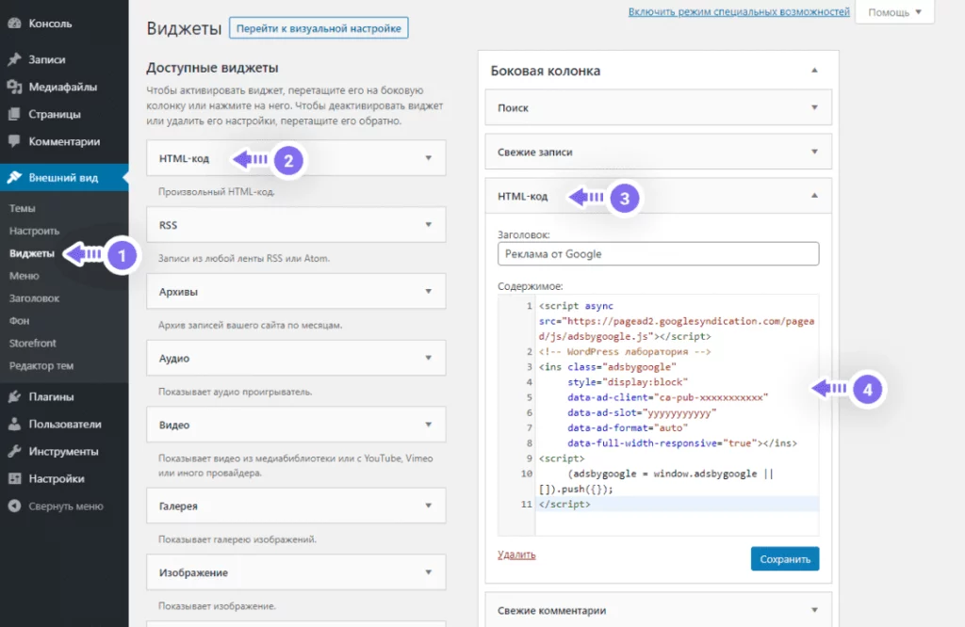Click the Сохранить button

point(786,558)
